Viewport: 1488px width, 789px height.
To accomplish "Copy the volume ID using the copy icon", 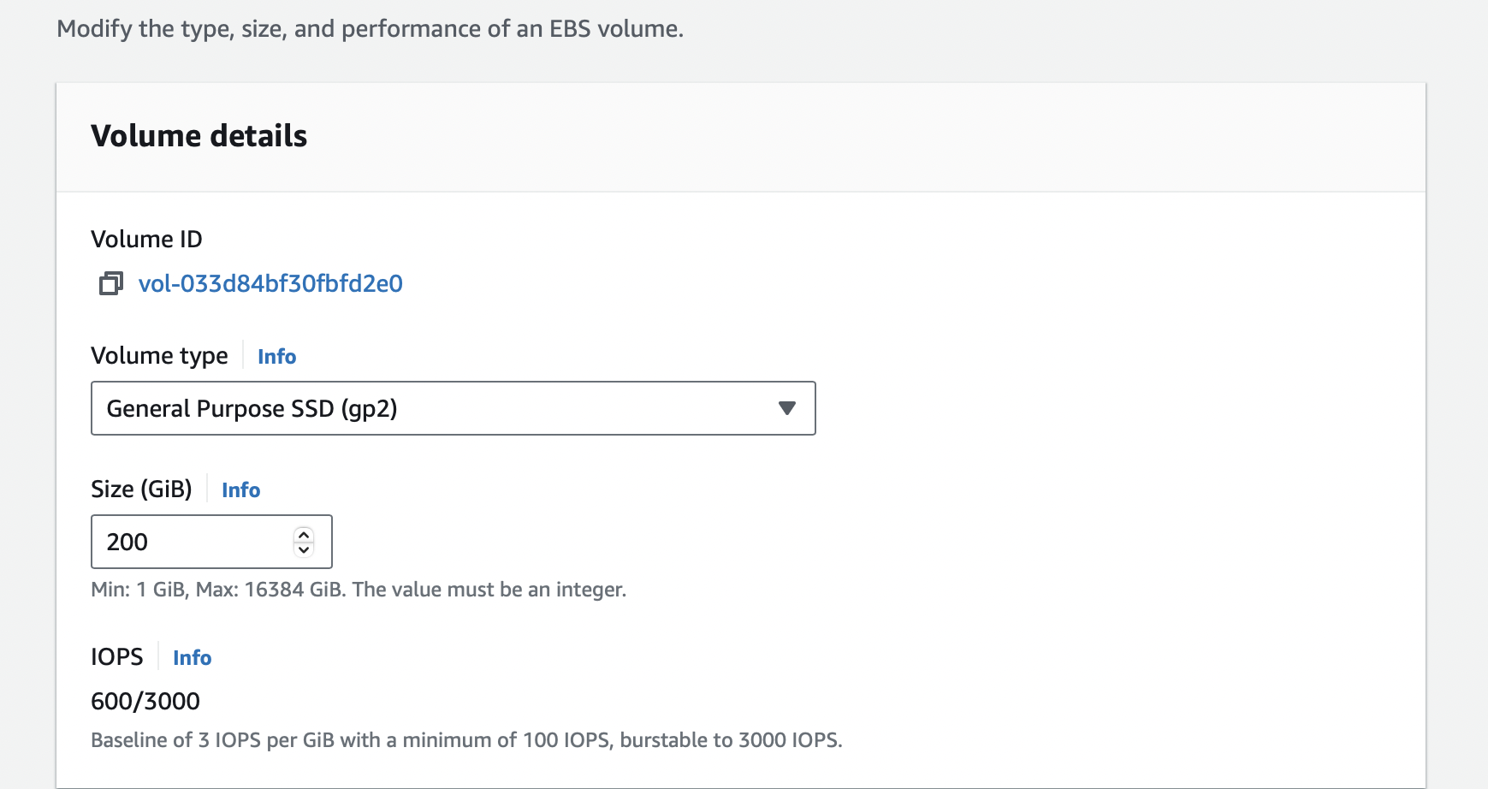I will pos(110,283).
